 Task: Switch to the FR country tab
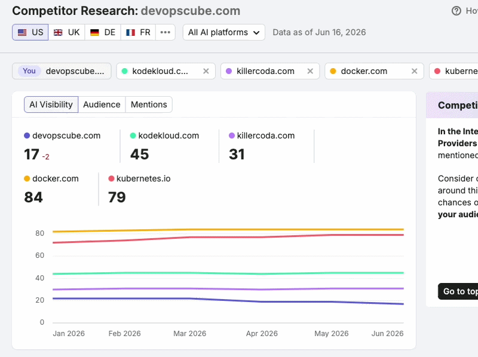[138, 32]
